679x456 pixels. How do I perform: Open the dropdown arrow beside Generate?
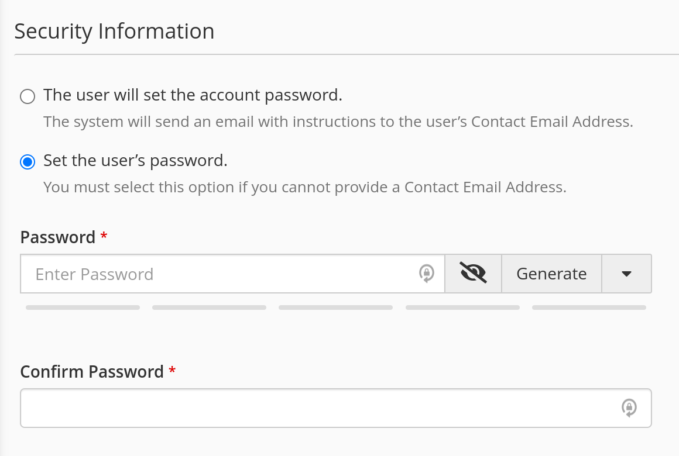(x=626, y=274)
